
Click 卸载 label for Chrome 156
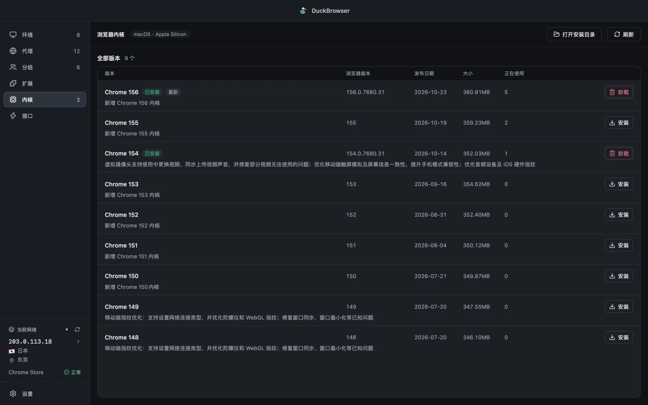[623, 92]
